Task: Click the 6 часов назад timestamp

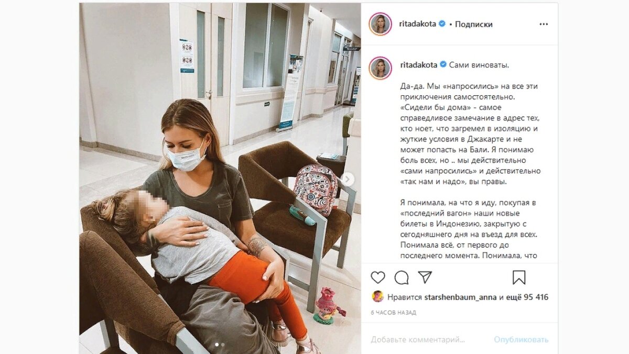Action: [393, 313]
